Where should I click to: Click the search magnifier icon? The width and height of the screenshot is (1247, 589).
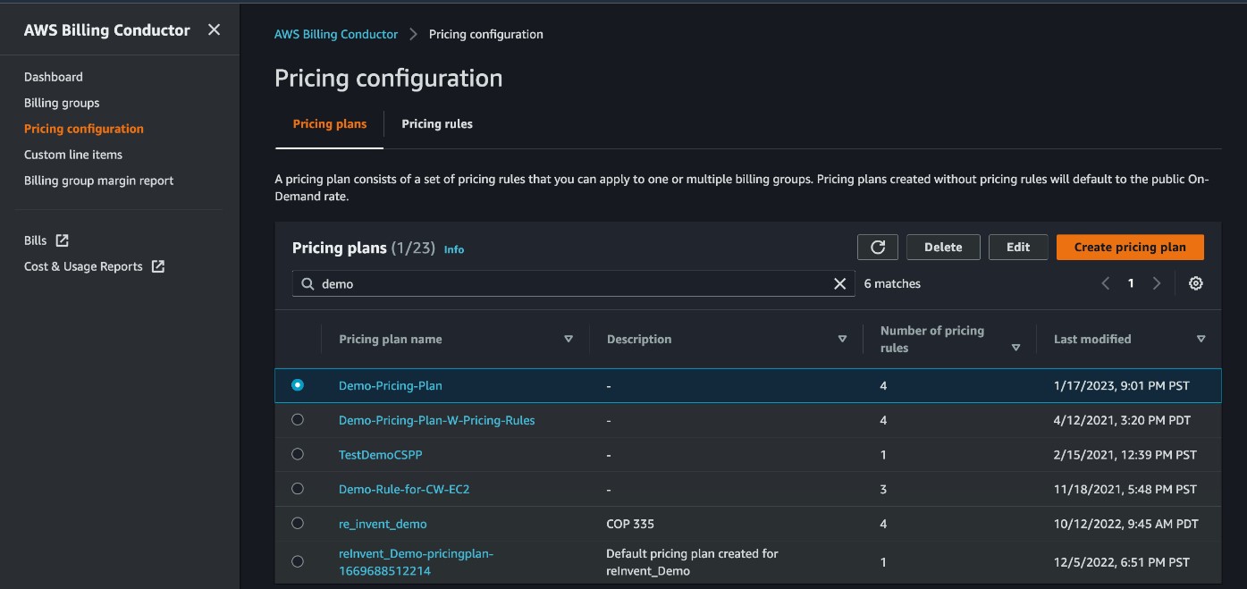point(307,283)
